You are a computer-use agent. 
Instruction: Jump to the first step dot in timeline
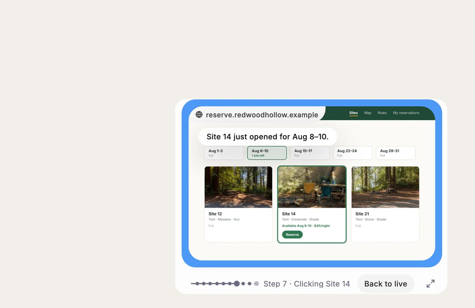197,283
